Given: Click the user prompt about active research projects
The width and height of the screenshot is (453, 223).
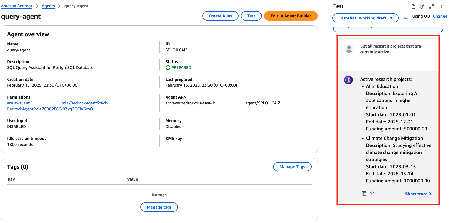Looking at the screenshot, I should click(x=391, y=49).
